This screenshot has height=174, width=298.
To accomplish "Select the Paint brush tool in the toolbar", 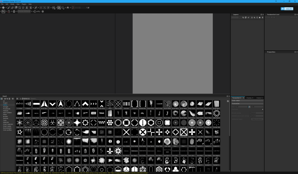I will (8, 8).
